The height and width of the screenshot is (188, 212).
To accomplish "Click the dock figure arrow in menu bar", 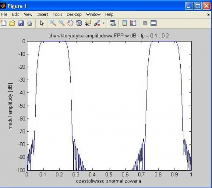I will pyautogui.click(x=208, y=14).
